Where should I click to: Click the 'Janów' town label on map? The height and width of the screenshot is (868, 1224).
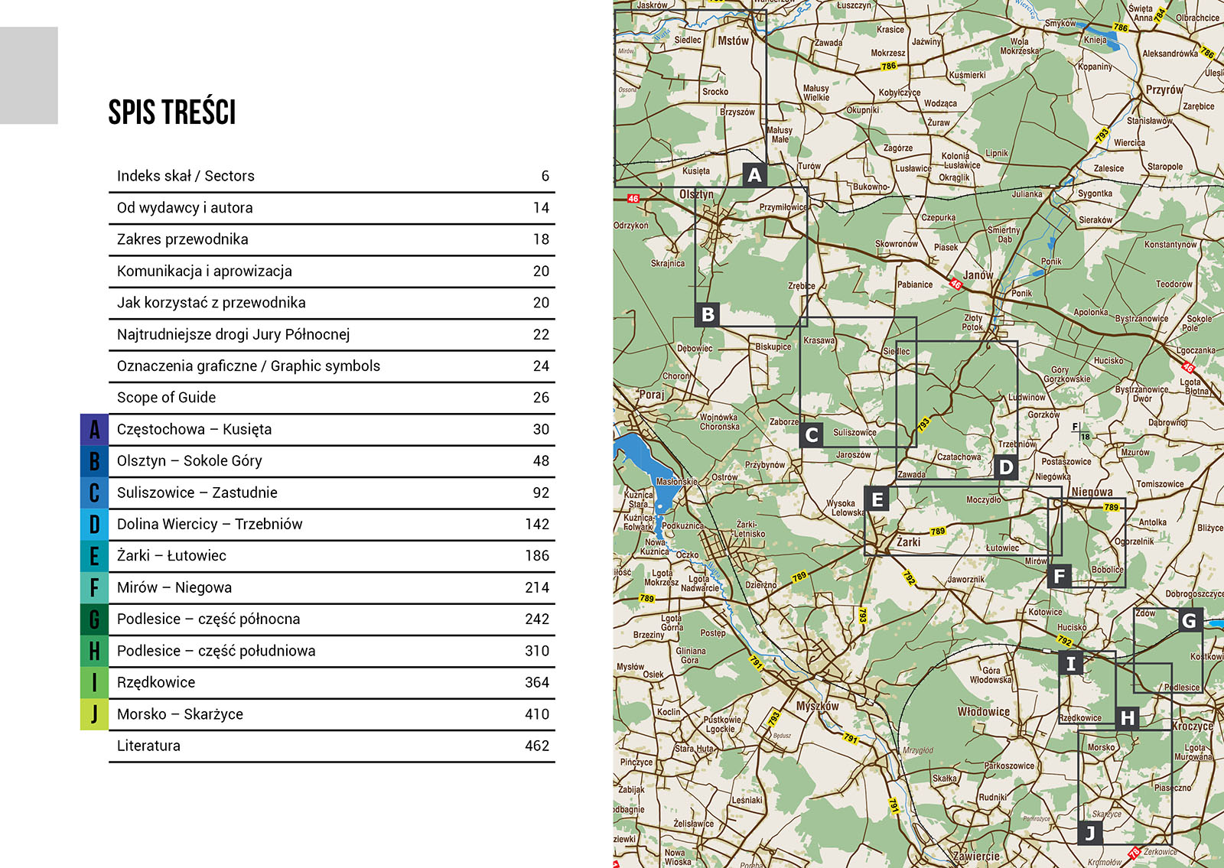click(978, 275)
